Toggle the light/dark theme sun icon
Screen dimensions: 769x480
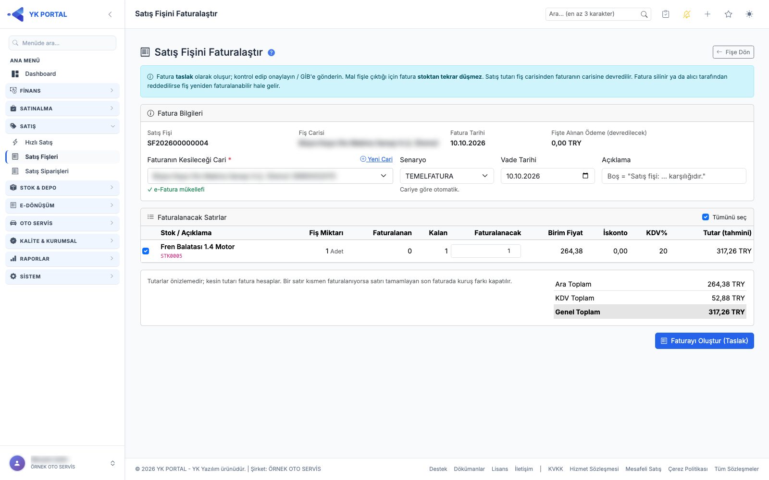click(x=749, y=14)
